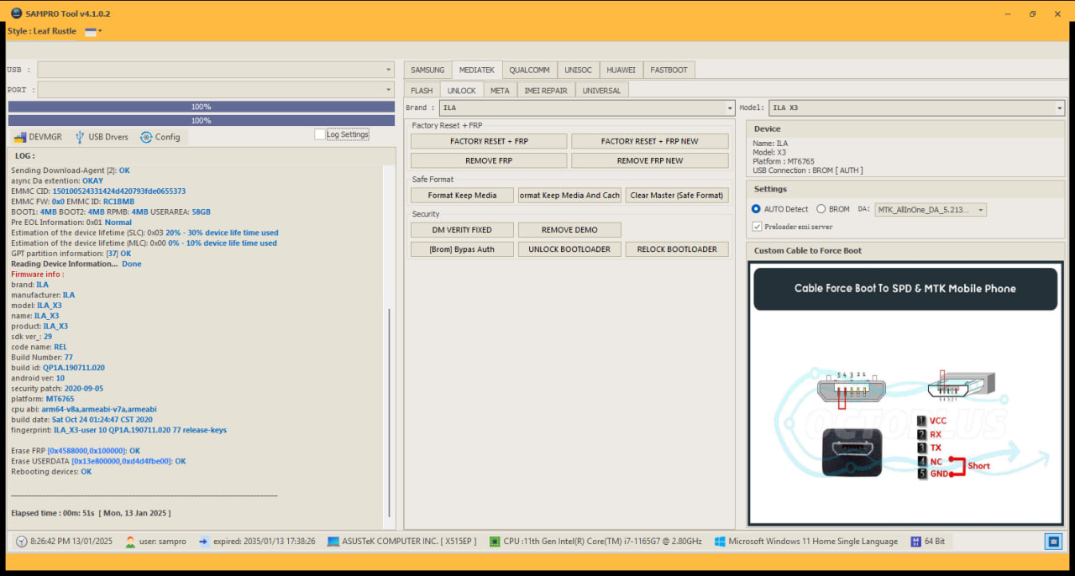Click "Name: ILA" in the Device panel
The image size is (1075, 576).
pos(770,144)
